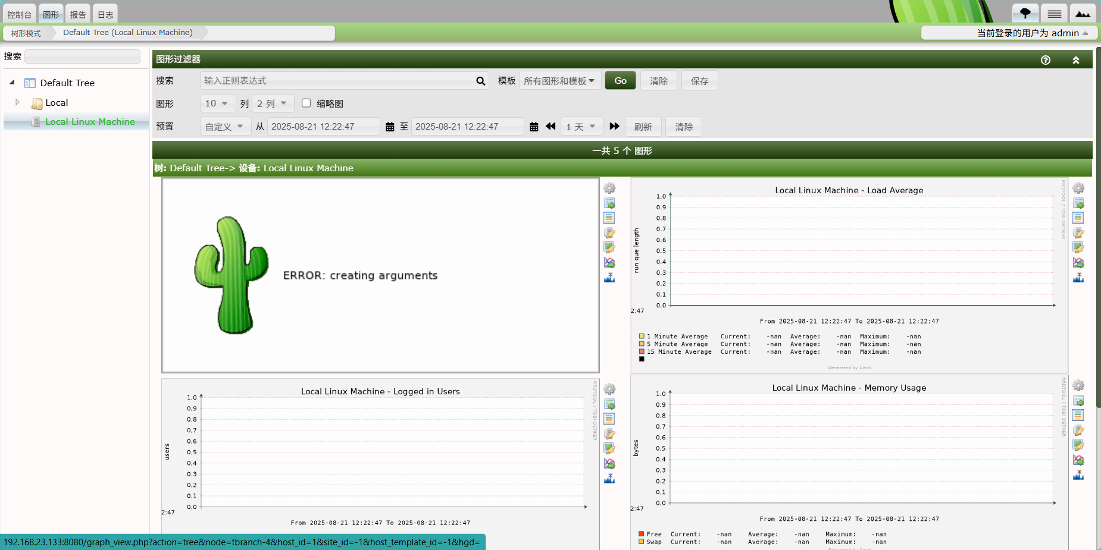
Task: Edit graph template icon for Logged in Users
Action: coord(609,448)
